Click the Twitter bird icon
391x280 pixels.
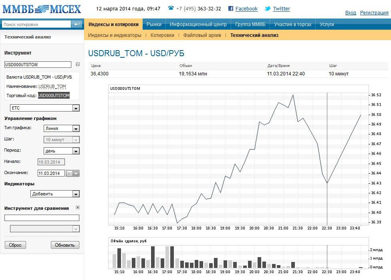click(x=267, y=8)
